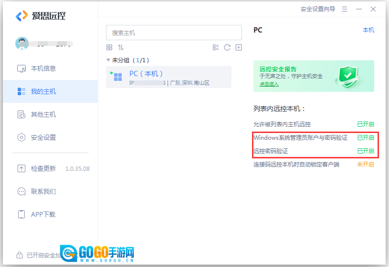Switch host list to grid view

109,47
